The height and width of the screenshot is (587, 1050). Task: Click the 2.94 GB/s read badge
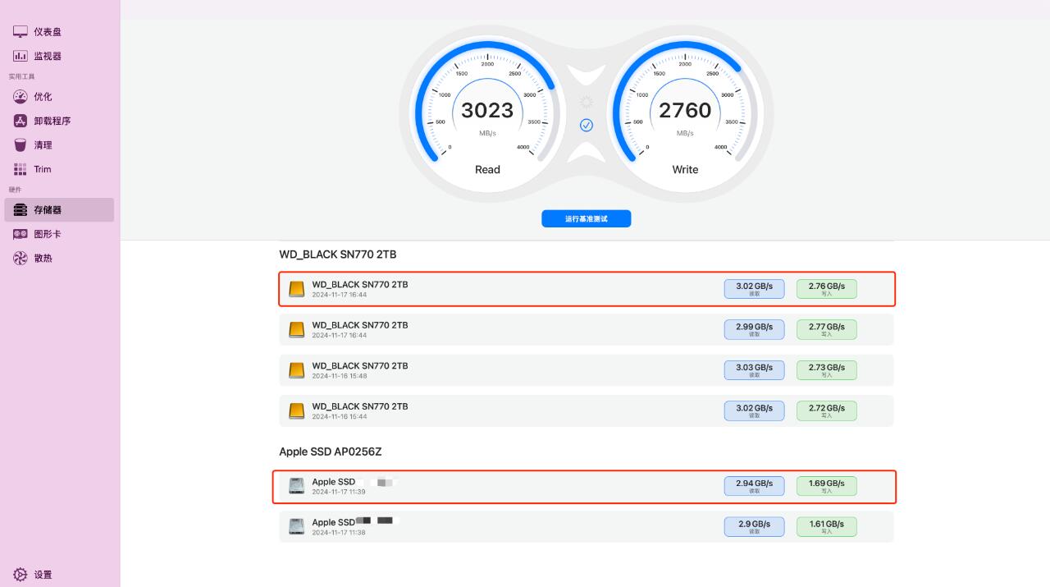click(x=754, y=486)
